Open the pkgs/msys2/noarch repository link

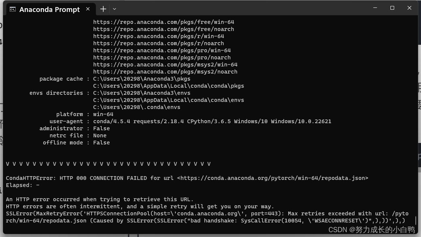coord(165,72)
